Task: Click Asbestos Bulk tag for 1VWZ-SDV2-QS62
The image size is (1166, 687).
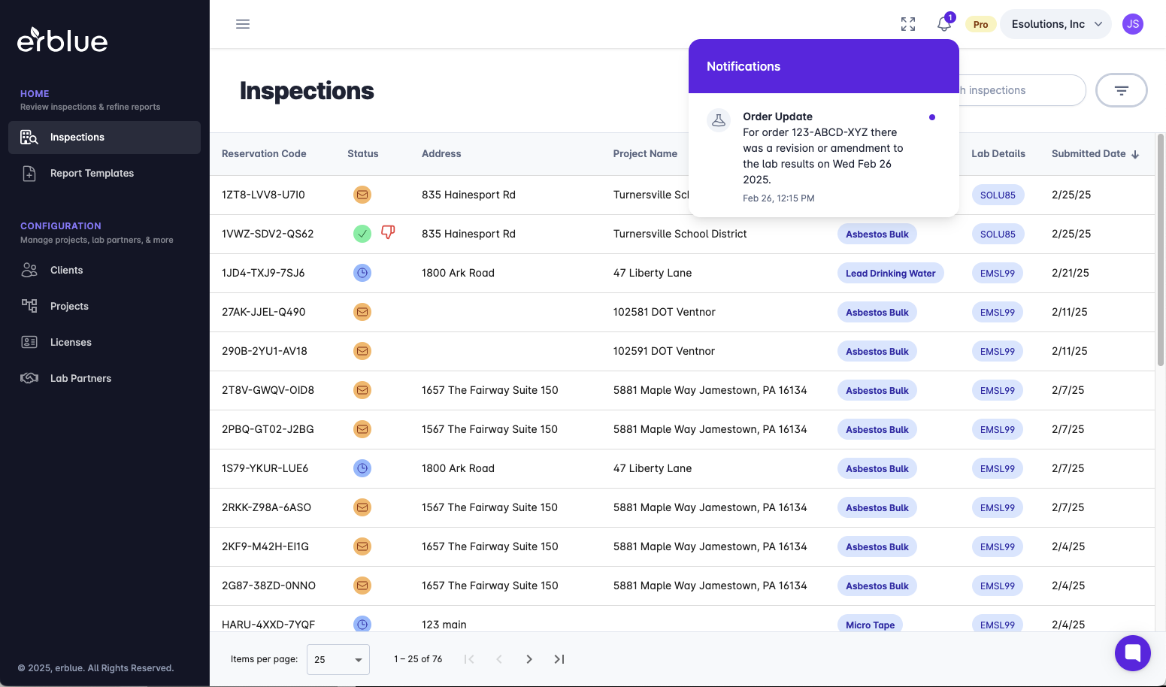Action: point(877,234)
